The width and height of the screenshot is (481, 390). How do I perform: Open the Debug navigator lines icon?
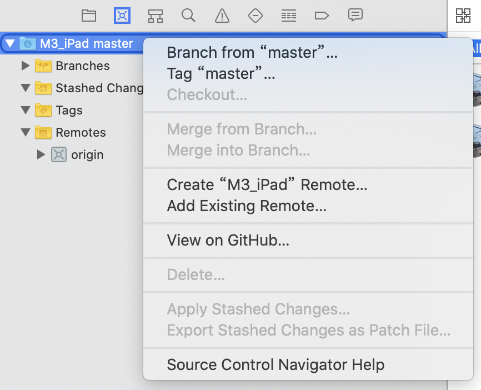click(289, 16)
